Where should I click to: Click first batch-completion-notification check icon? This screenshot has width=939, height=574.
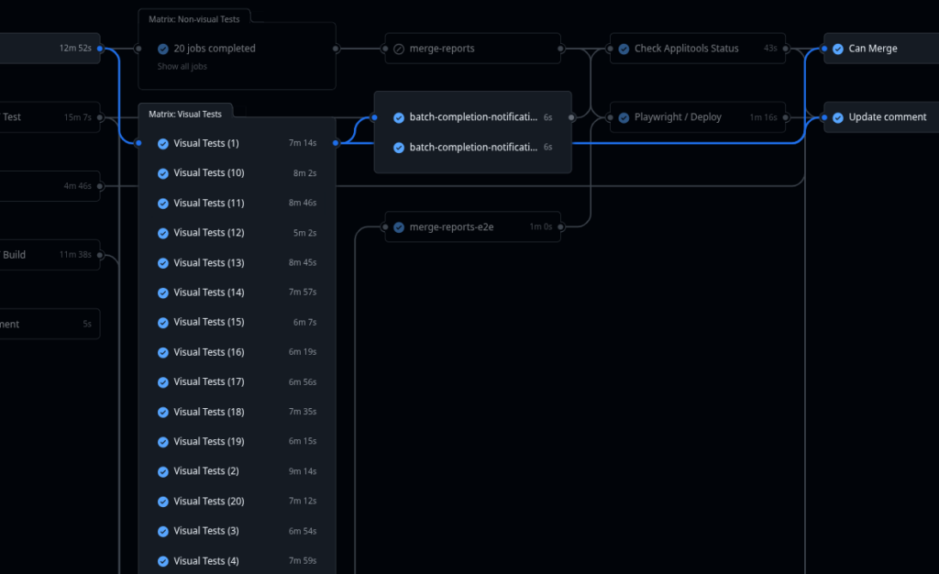tap(399, 118)
